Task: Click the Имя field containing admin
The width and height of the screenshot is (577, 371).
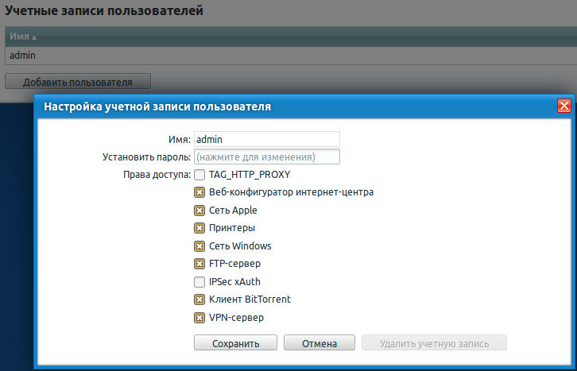Action: point(266,139)
